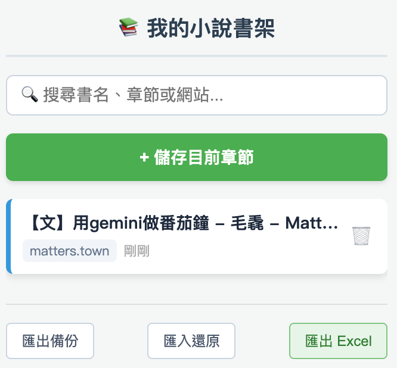Click the 匯入還原 button
397x368 pixels.
(191, 341)
